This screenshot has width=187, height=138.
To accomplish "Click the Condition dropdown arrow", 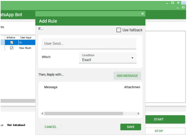I will coord(132,58).
